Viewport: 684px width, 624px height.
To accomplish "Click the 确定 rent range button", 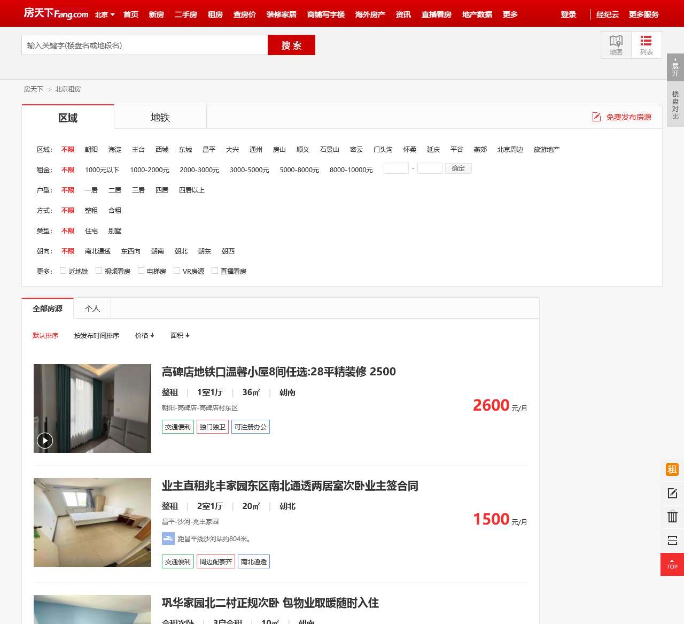I will coord(458,168).
